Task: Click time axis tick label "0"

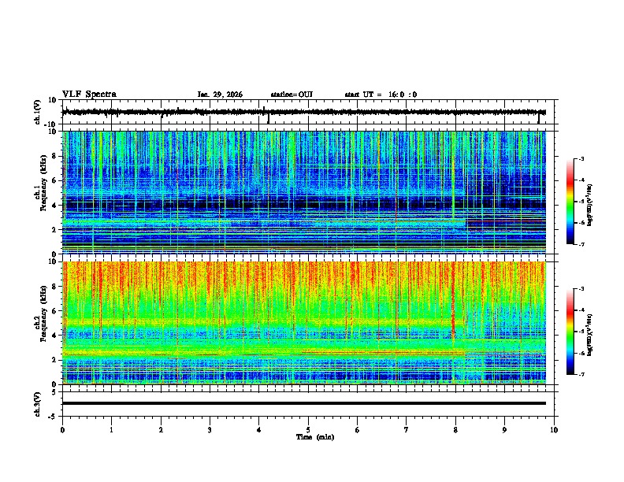Action: pos(62,430)
